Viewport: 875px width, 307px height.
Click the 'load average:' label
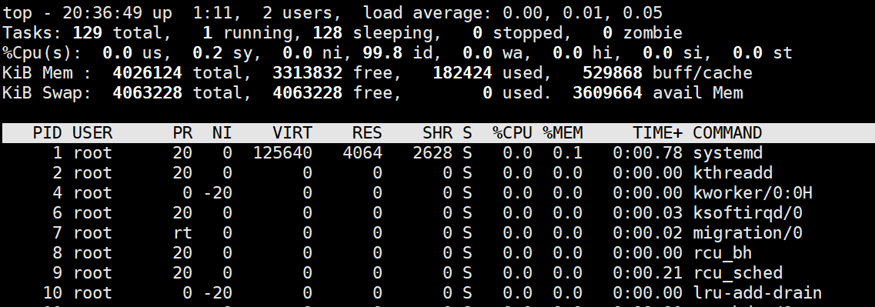point(427,13)
